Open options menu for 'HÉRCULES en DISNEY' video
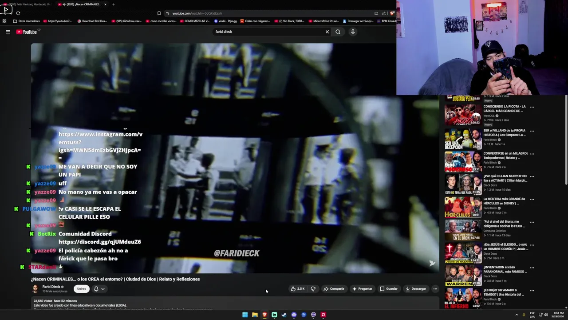The width and height of the screenshot is (568, 320). tap(532, 199)
